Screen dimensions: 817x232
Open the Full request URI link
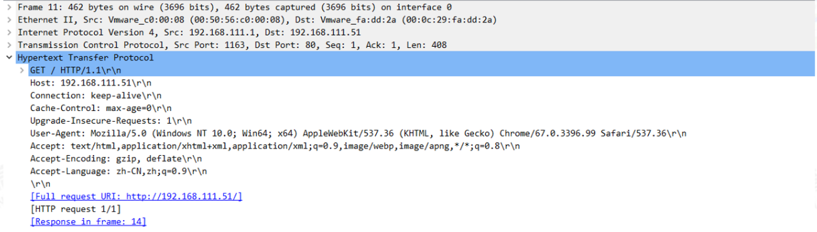(136, 196)
